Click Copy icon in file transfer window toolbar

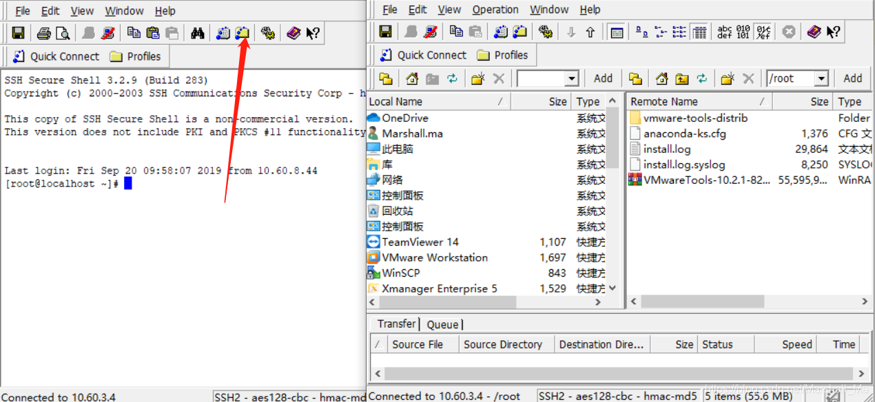(x=456, y=31)
